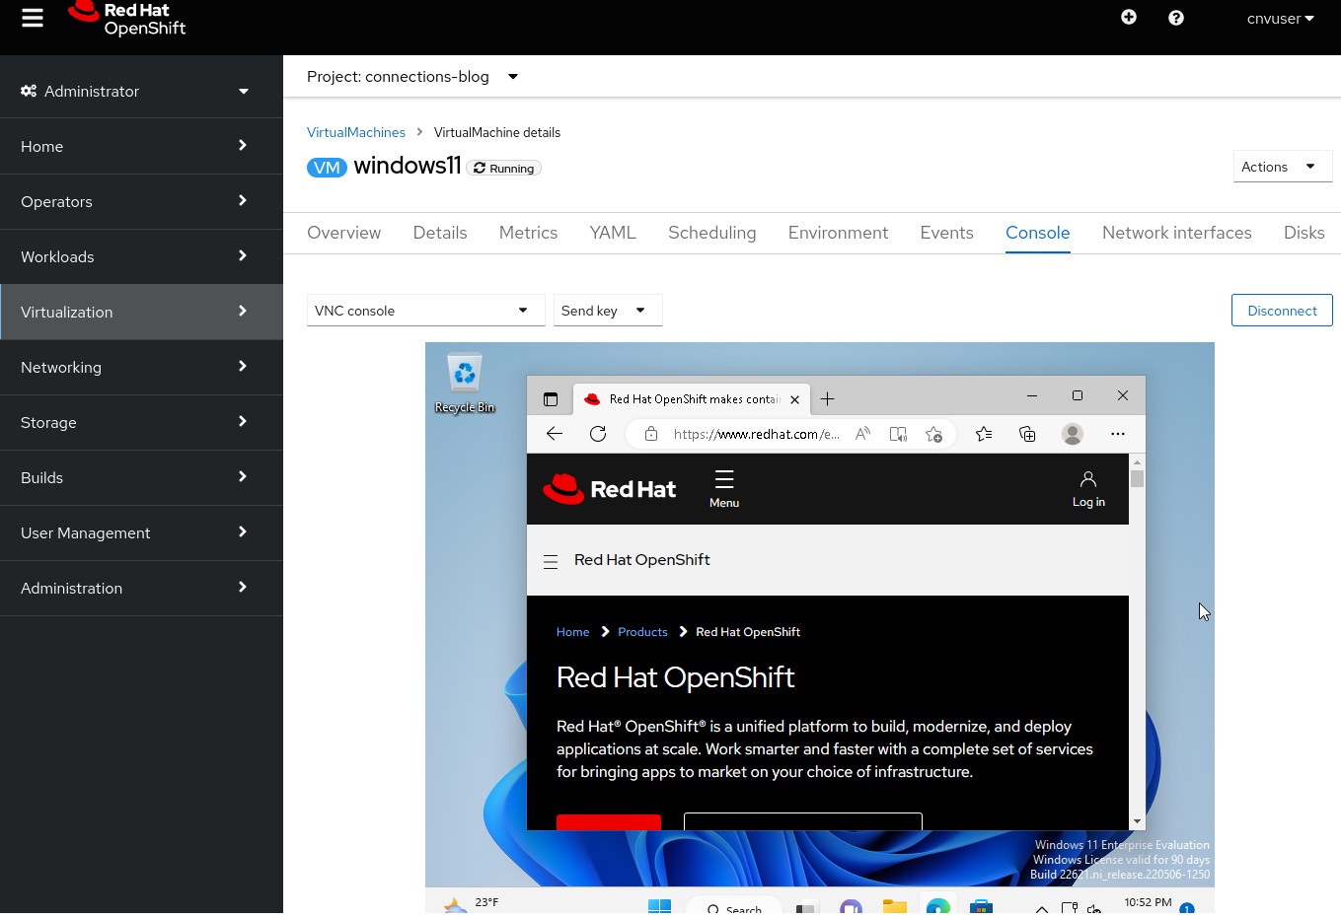Open the OpenShift hamburger navigation menu
This screenshot has width=1341, height=918.
(x=33, y=19)
